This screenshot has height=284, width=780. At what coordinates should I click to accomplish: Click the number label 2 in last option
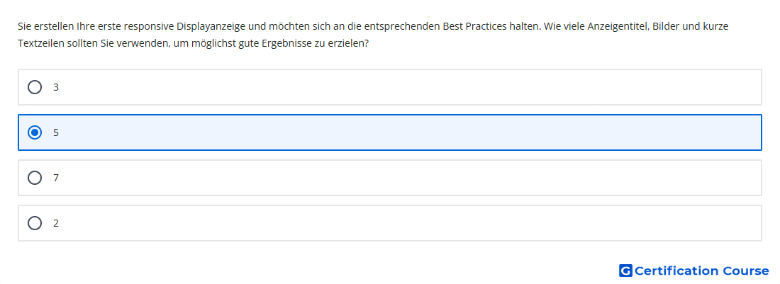click(x=56, y=223)
